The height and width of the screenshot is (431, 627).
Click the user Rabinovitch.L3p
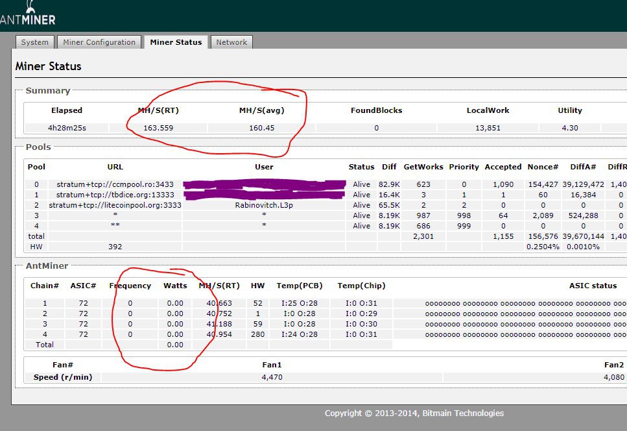coord(264,205)
